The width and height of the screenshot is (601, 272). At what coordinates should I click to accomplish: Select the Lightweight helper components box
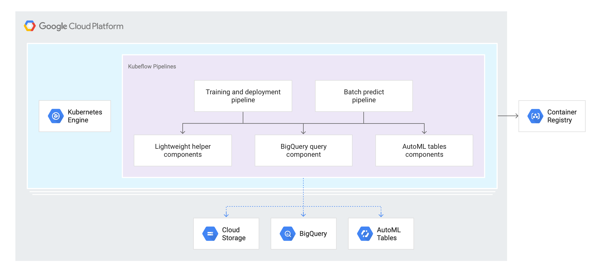click(183, 150)
